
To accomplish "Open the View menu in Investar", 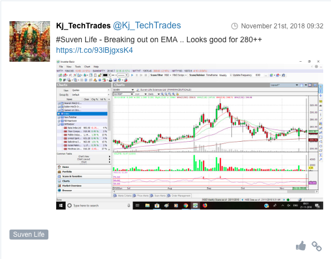I will (x=68, y=67).
